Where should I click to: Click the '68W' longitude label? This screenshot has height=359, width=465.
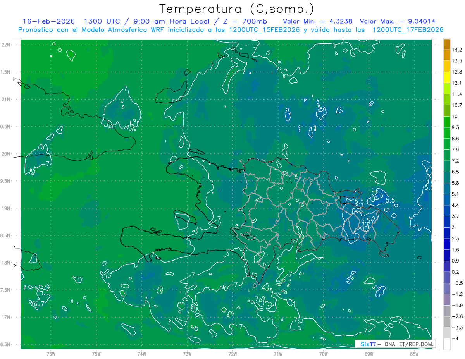(414, 354)
